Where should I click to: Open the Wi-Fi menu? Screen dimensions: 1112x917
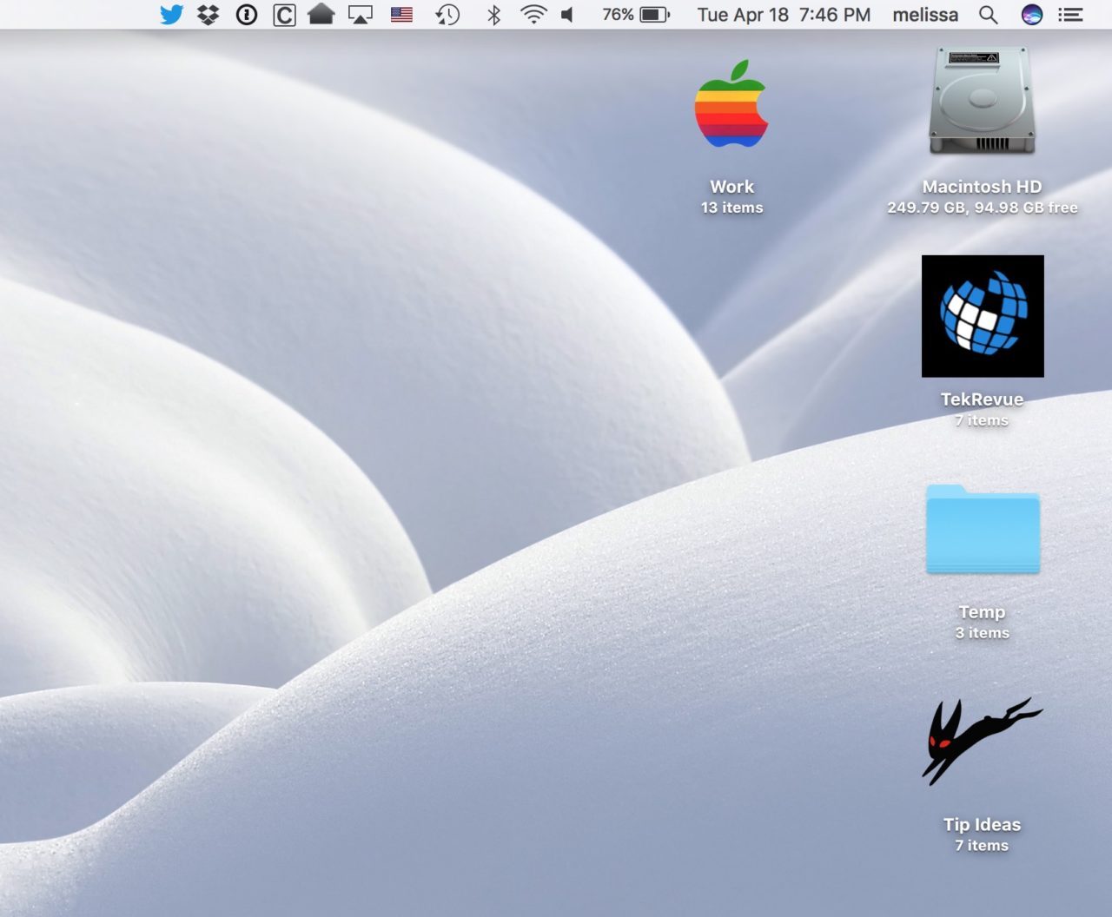coord(532,14)
